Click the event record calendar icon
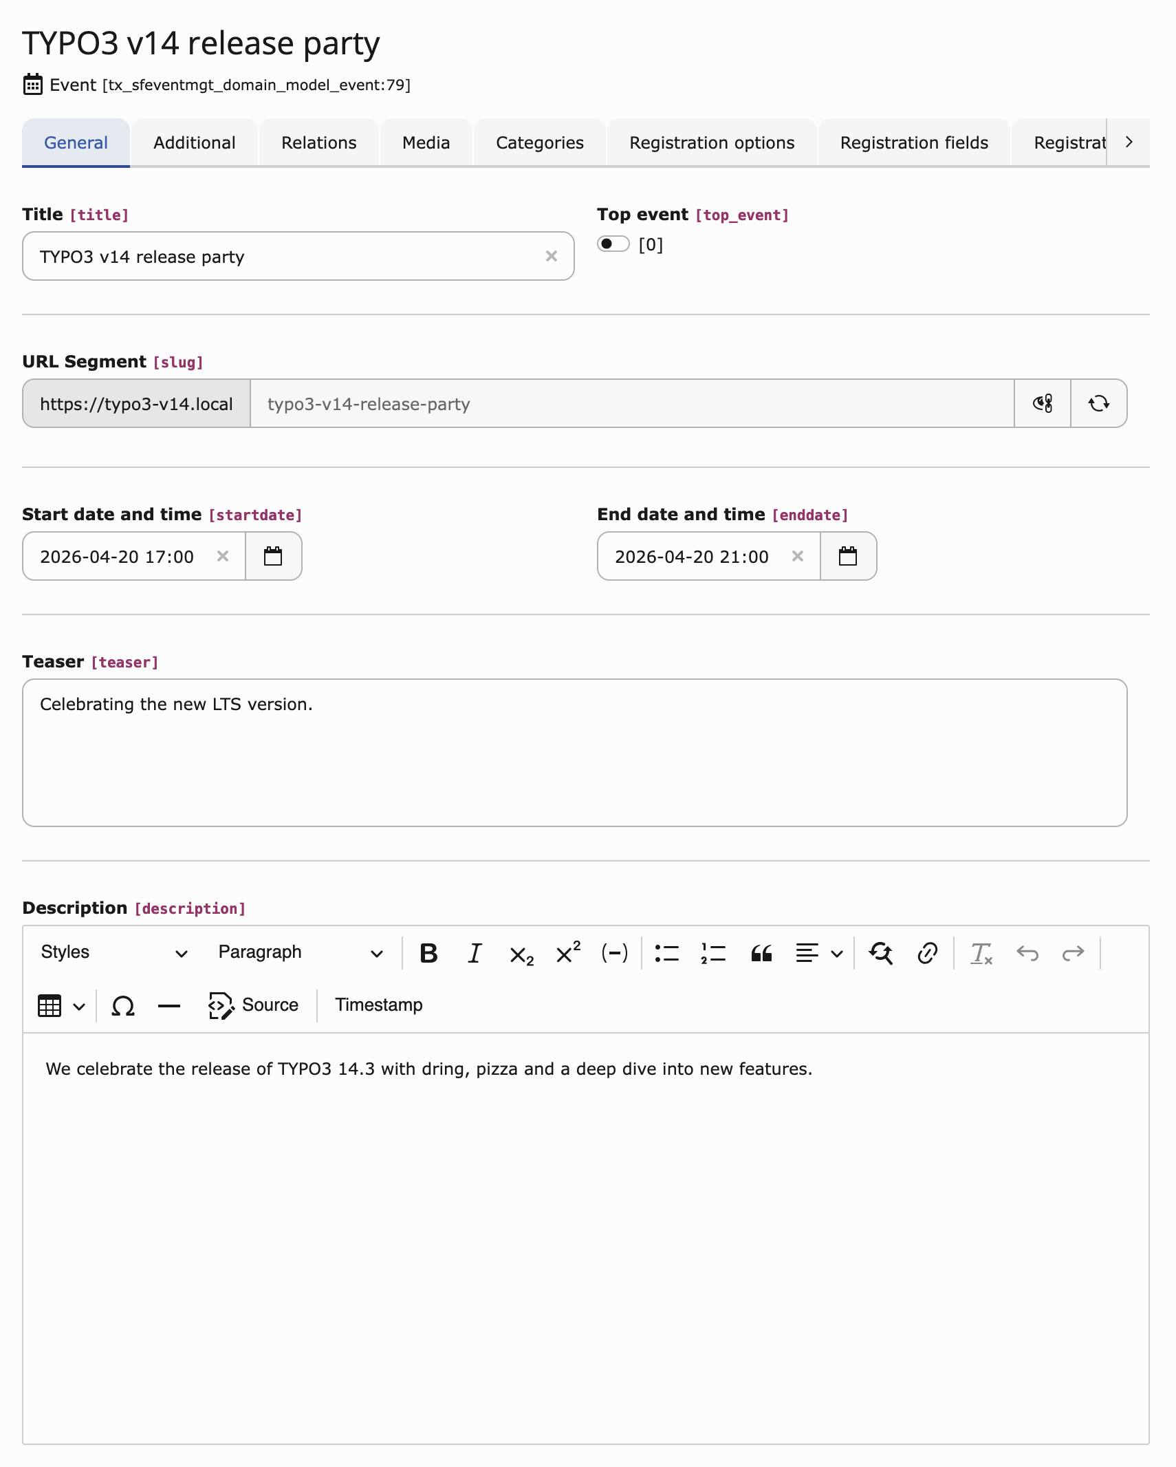Image resolution: width=1176 pixels, height=1467 pixels. pyautogui.click(x=32, y=84)
